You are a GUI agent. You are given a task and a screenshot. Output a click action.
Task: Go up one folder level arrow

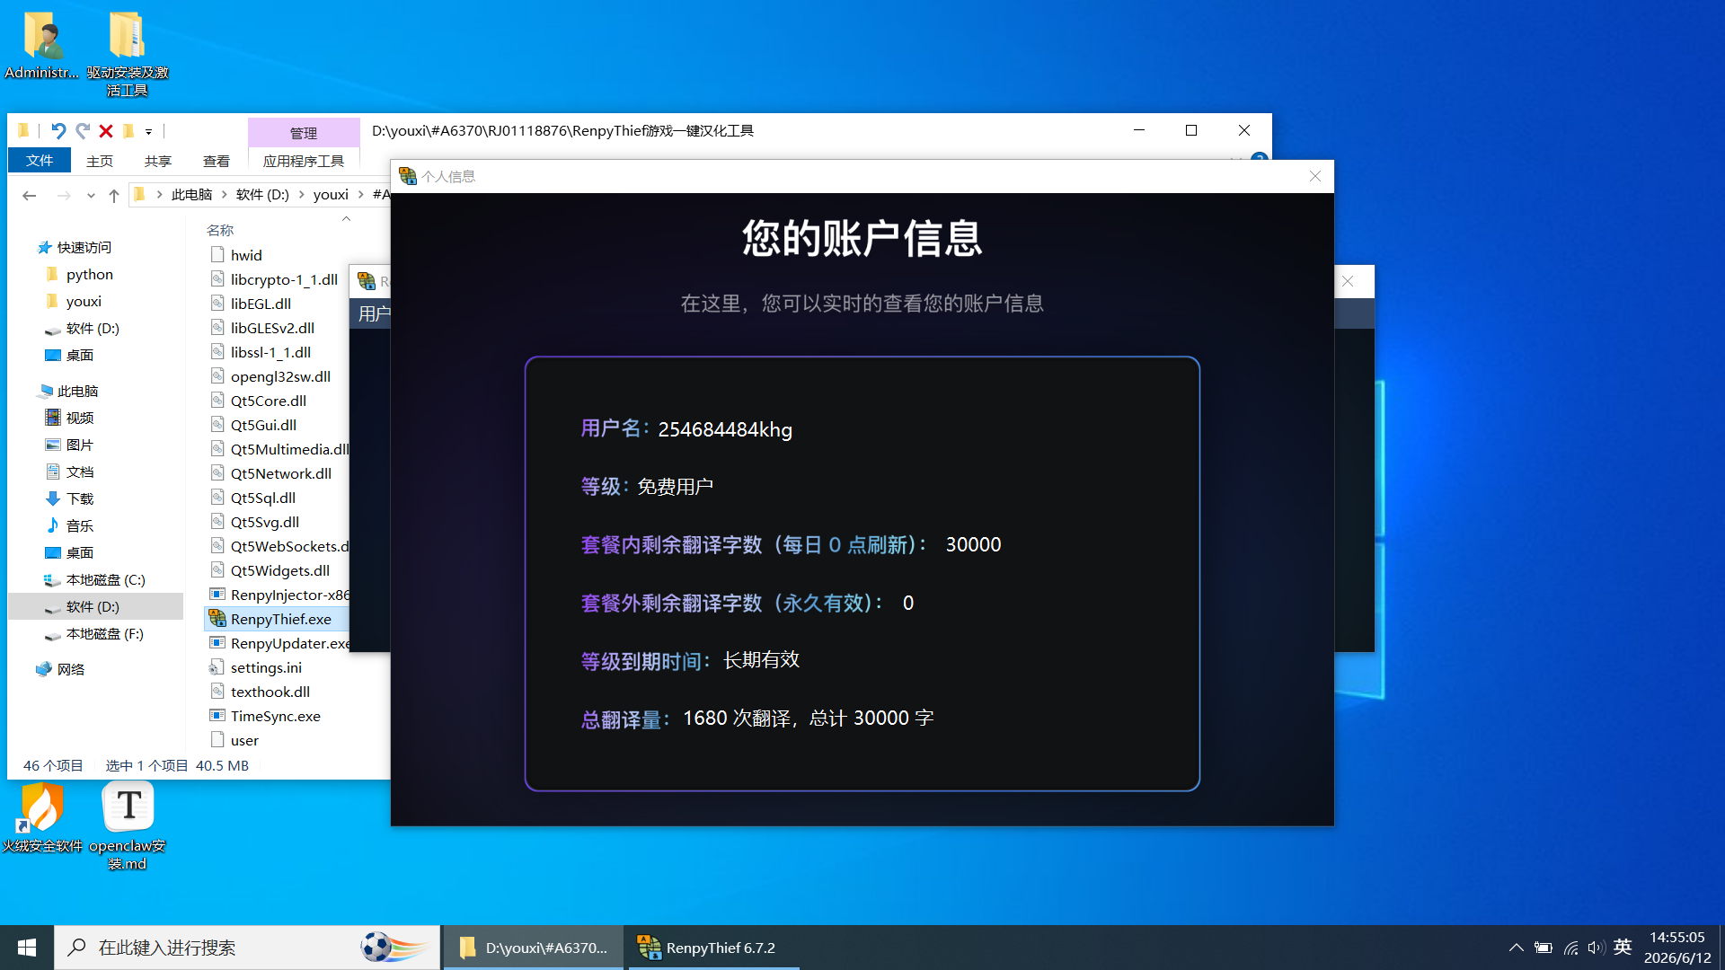[x=114, y=195]
